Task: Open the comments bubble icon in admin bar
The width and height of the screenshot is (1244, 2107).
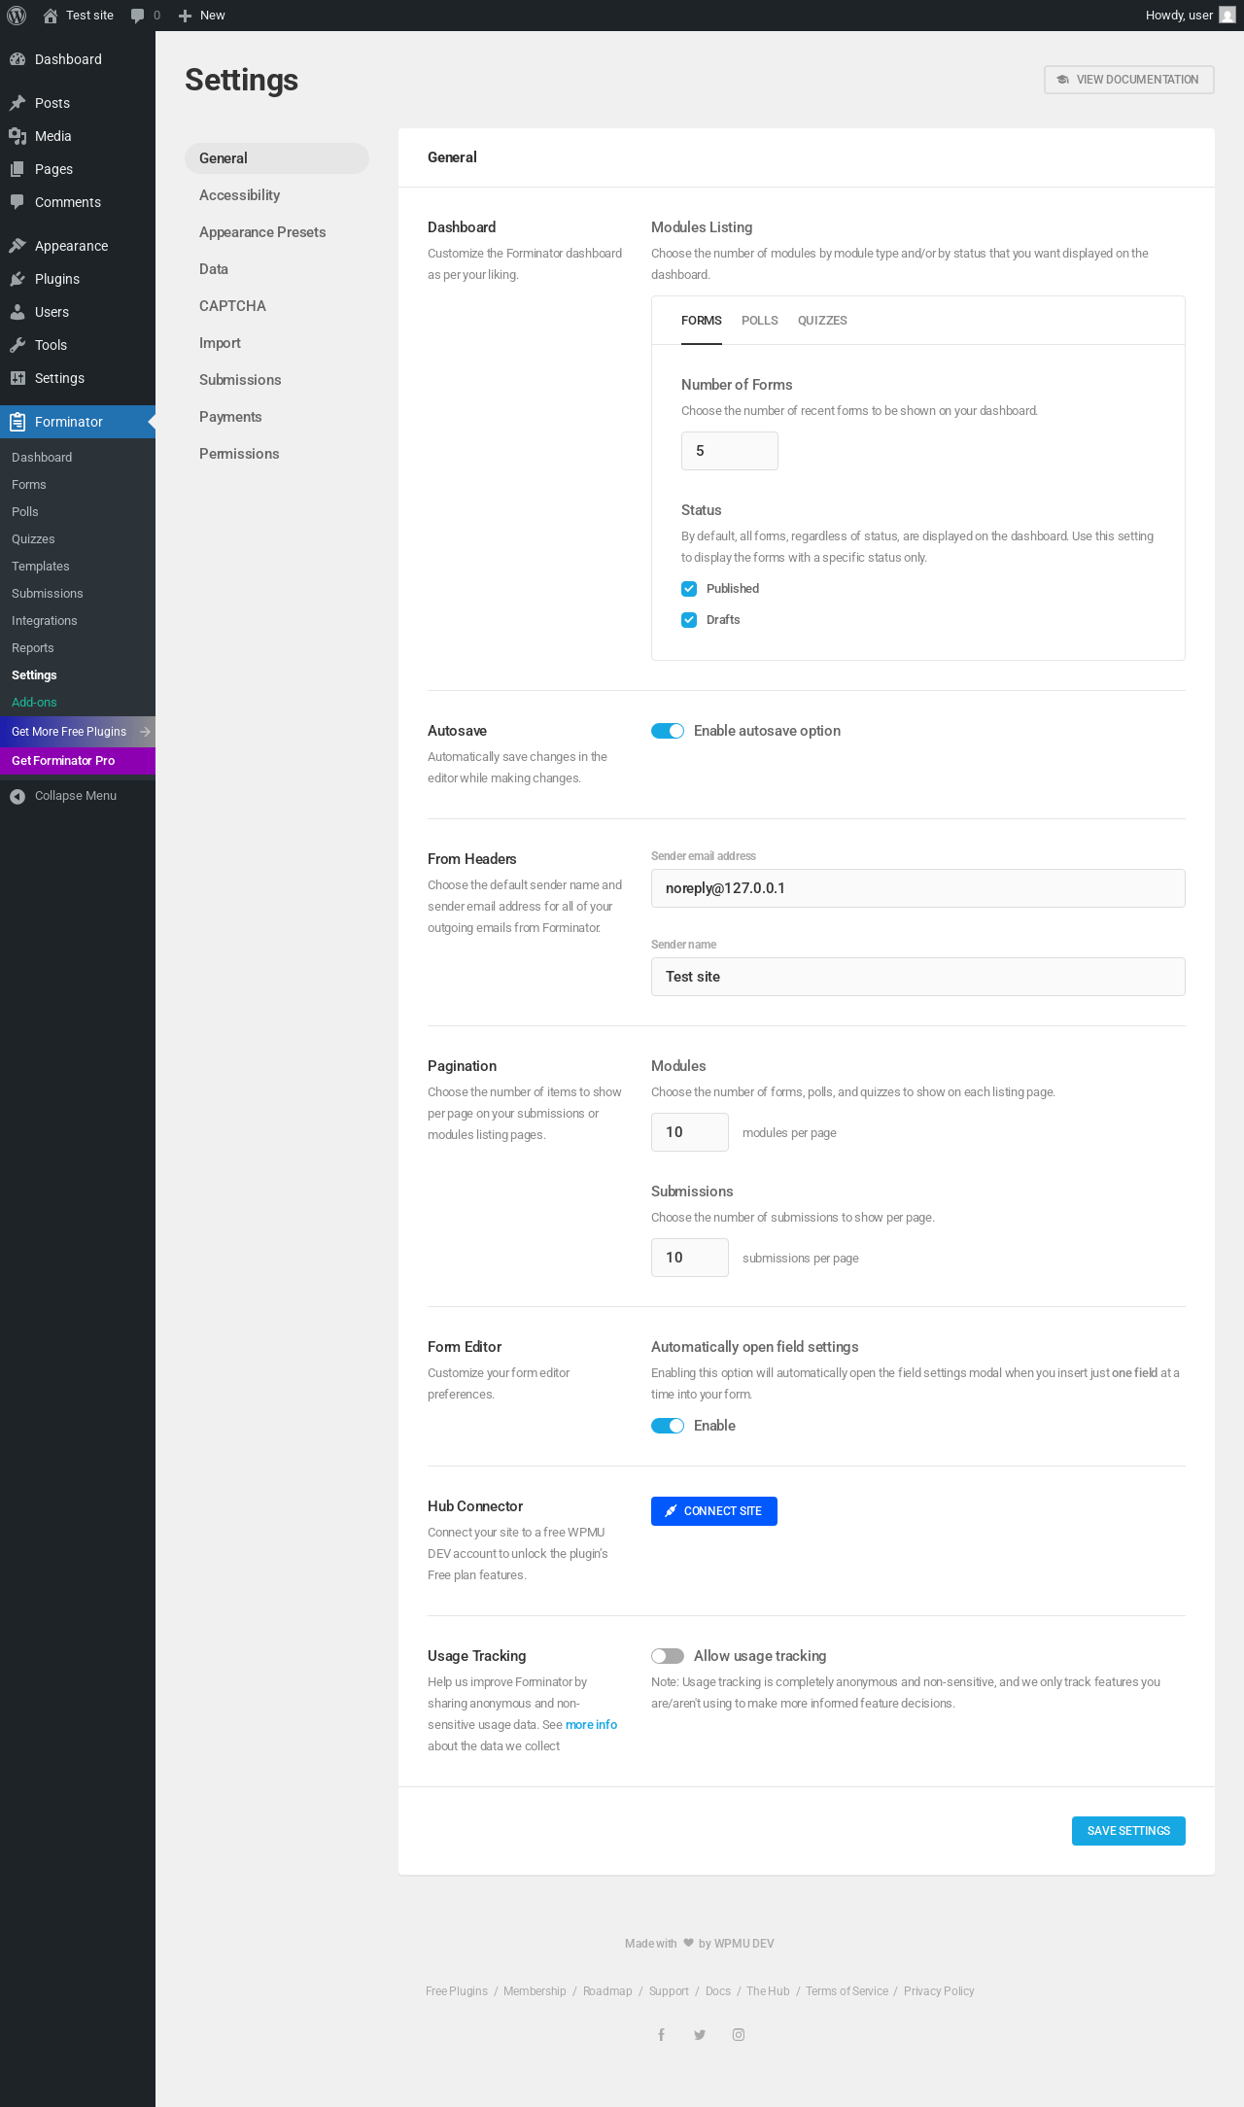Action: (138, 16)
